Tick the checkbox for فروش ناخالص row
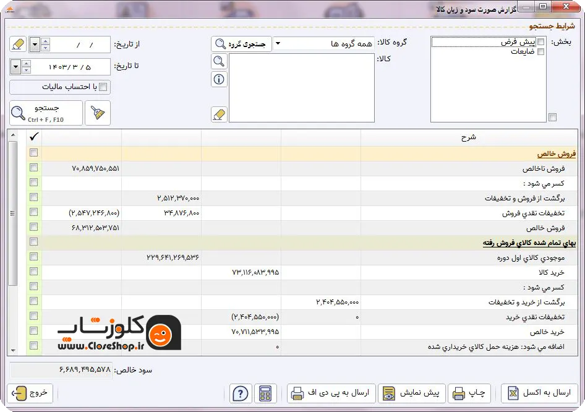585x412 pixels. click(33, 168)
